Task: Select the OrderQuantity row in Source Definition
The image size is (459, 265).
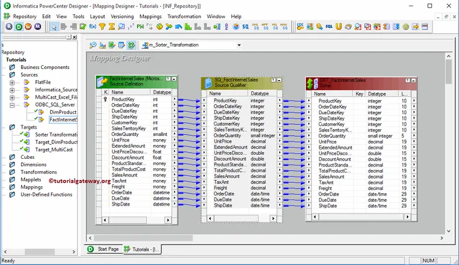Action: (x=136, y=134)
